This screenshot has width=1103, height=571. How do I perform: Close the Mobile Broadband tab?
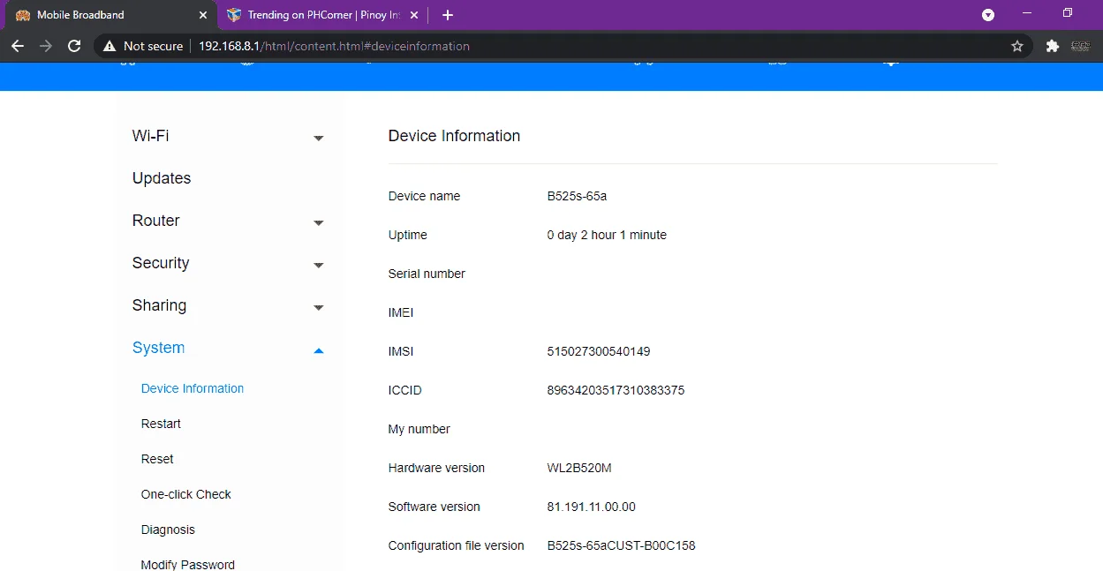[203, 15]
